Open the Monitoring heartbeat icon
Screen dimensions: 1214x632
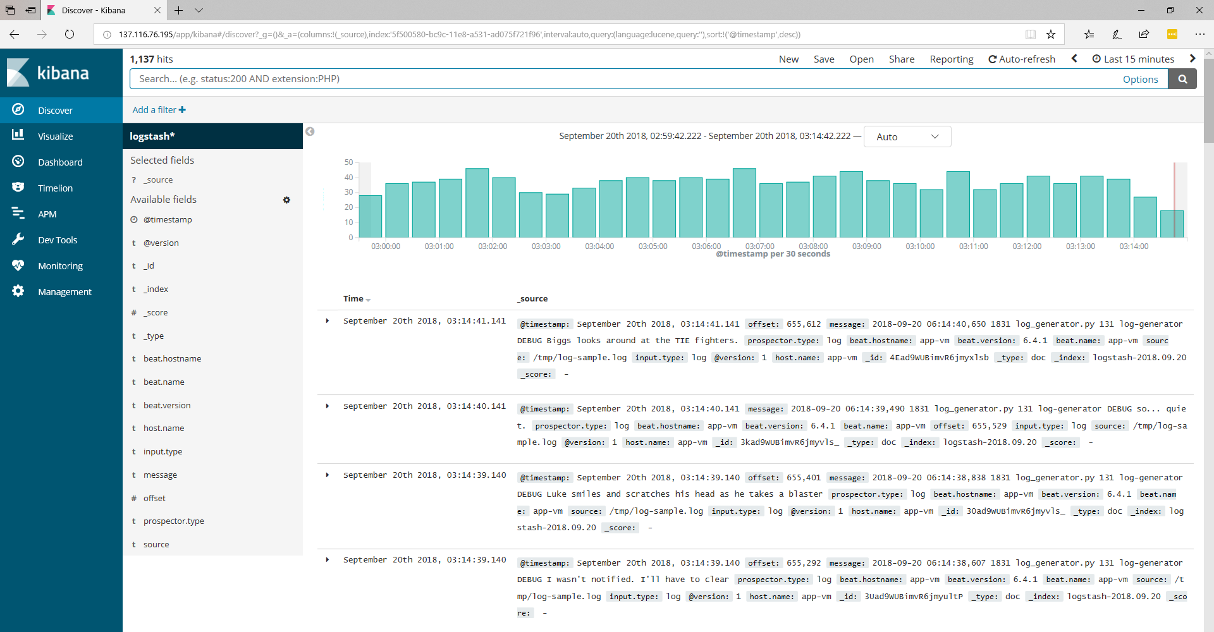(18, 265)
